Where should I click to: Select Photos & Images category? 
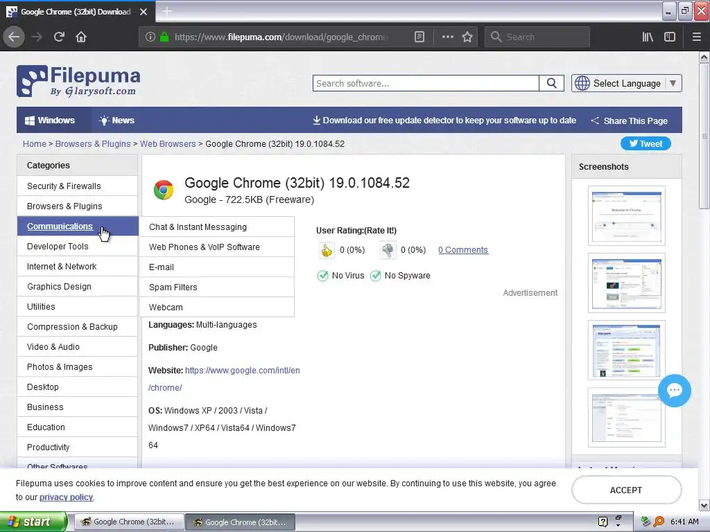click(78, 367)
